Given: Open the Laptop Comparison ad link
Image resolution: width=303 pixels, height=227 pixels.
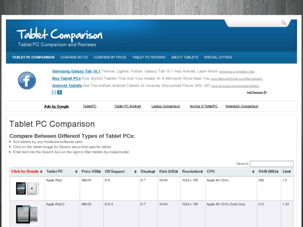Looking at the screenshot, I should pos(165,106).
